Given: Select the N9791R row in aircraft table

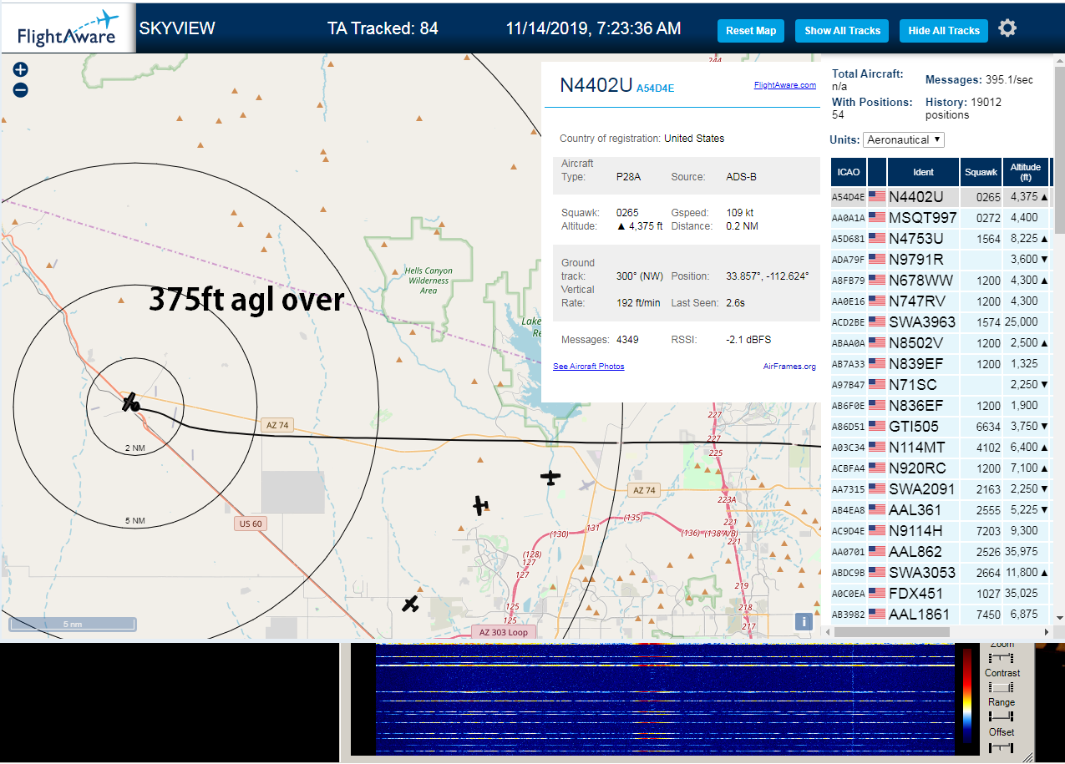Looking at the screenshot, I should click(941, 260).
